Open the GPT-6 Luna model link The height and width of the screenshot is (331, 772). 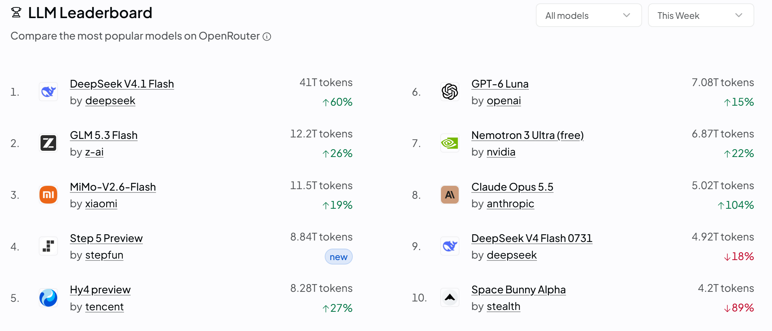[500, 84]
